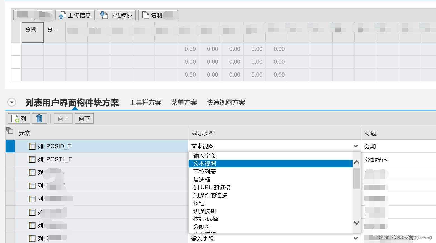Select 输入字段 from the display type list
This screenshot has width=436, height=243.
tap(204, 155)
